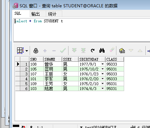150x128 pixels.
Task: Click the CLASS column header
Action: [115, 59]
